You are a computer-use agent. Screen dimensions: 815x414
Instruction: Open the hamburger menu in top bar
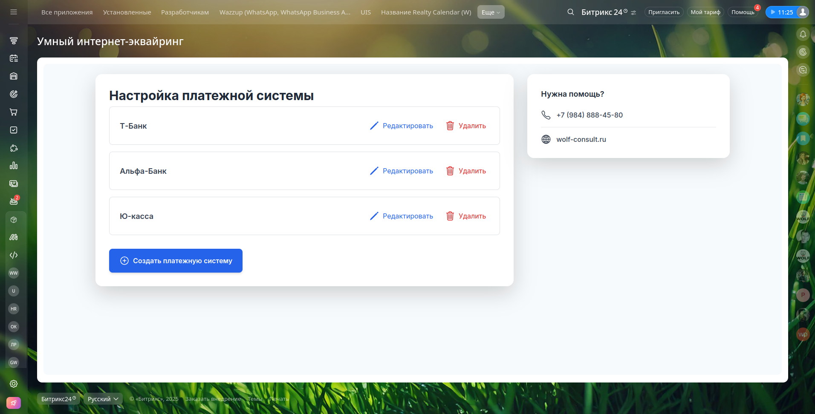14,12
